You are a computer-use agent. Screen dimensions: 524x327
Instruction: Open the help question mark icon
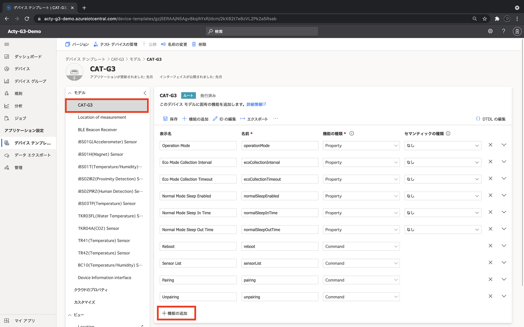pyautogui.click(x=503, y=31)
